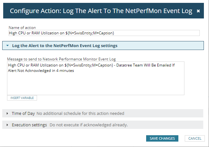Screen dimensions: 209x147
Task: Cancel the action configuration
Action: (x=195, y=138)
